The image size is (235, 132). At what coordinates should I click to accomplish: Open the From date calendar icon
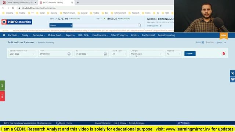pyautogui.click(x=69, y=54)
